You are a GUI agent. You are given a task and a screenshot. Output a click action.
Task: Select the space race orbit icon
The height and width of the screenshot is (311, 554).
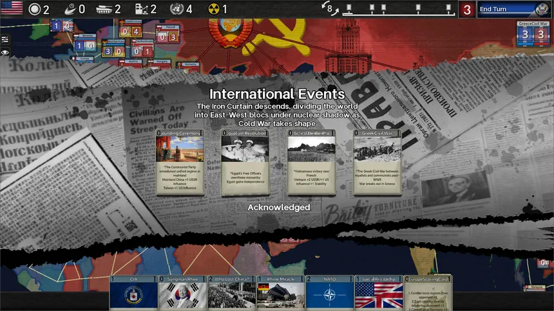point(70,9)
